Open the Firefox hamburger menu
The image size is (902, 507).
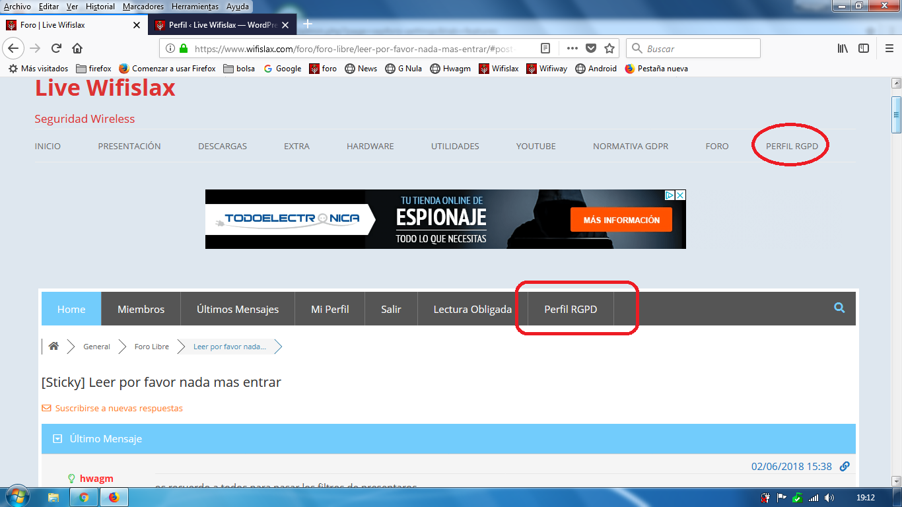[889, 48]
